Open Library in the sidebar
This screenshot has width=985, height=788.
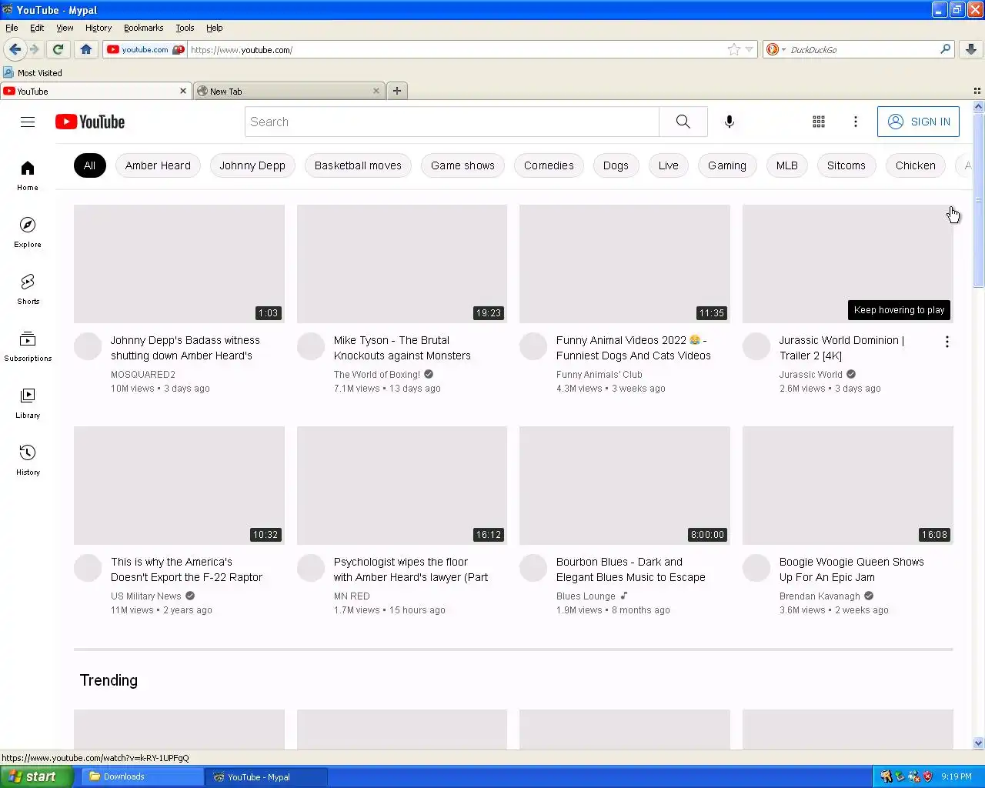point(28,403)
